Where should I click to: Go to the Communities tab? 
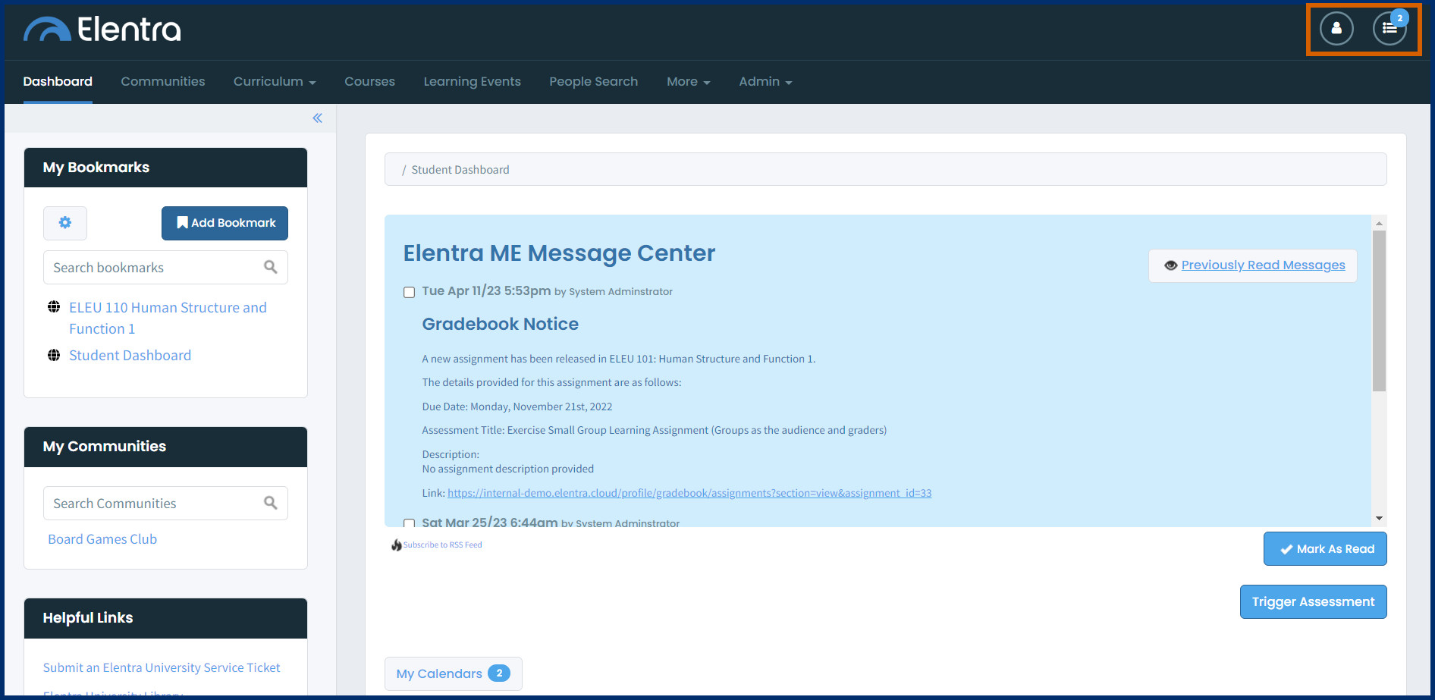pos(162,82)
